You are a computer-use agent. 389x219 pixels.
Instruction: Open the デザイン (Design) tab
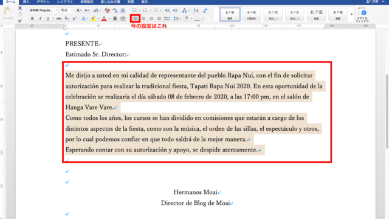coord(43,2)
